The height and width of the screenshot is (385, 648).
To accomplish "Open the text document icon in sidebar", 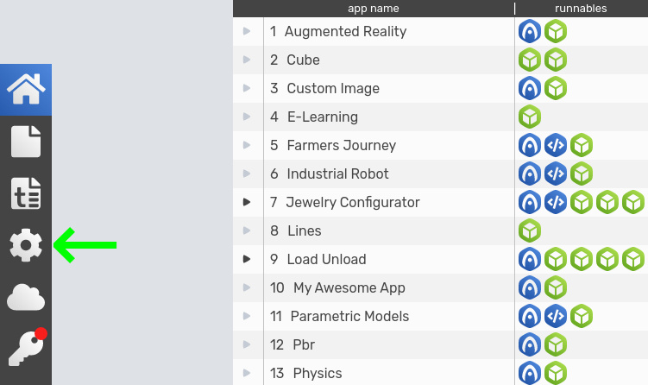I will pyautogui.click(x=26, y=193).
